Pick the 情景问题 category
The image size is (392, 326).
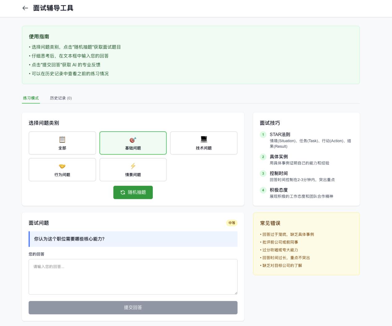click(x=133, y=170)
